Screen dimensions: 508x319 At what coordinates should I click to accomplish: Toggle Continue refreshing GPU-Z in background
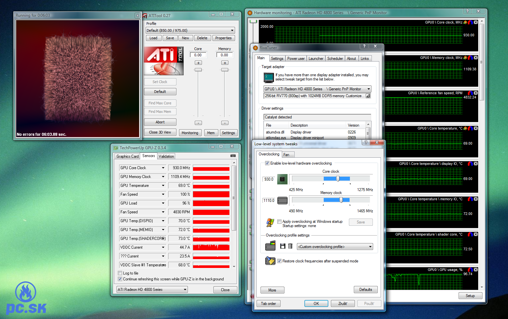120,279
